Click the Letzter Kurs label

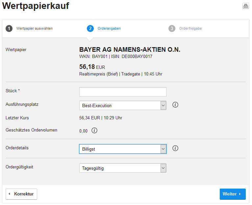17,118
